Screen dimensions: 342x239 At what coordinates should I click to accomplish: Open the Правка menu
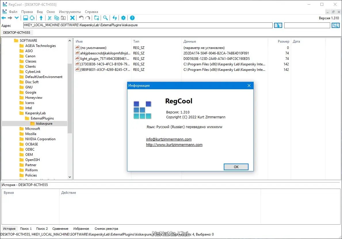(27, 12)
